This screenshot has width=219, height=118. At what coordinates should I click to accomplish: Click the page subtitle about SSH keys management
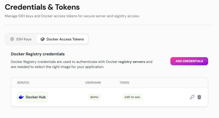(x=72, y=16)
